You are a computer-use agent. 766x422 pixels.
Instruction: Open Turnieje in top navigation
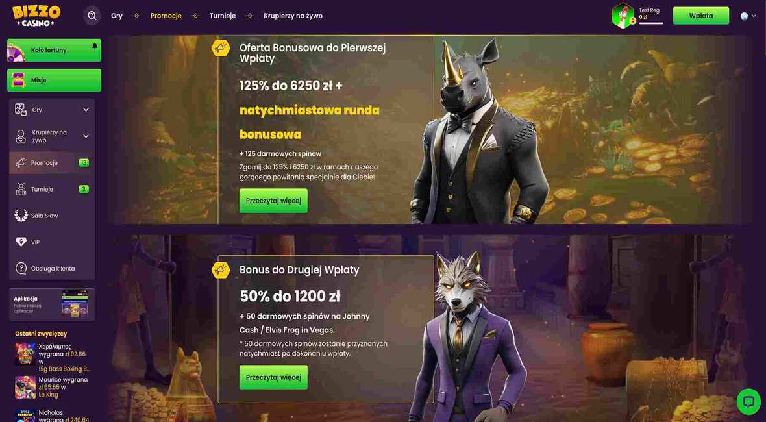pos(222,16)
